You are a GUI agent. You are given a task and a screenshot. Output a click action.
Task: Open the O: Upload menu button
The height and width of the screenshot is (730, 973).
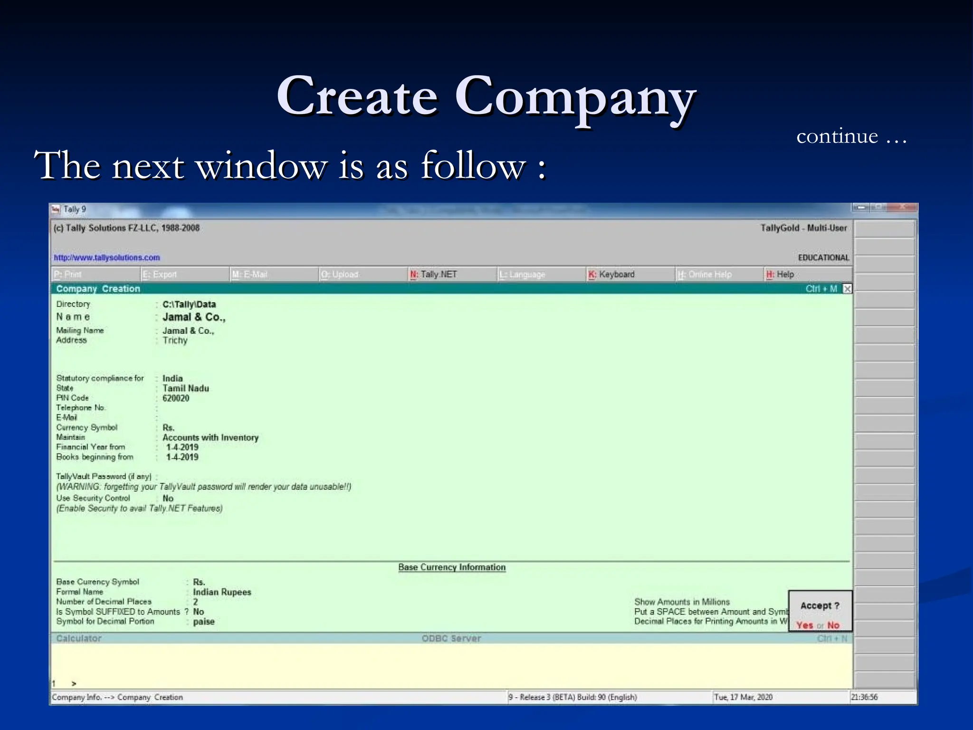pos(363,274)
